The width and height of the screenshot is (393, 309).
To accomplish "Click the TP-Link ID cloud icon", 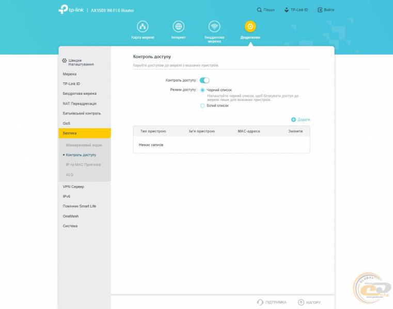I will tap(286, 10).
